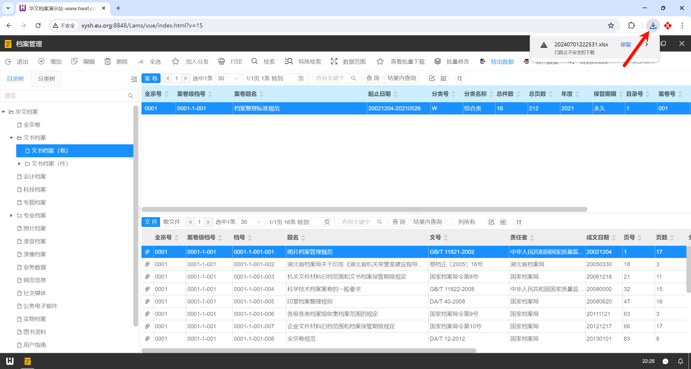Viewport: 691px width, 369px height.
Task: Toggle the 列所有 checkbox
Action: [450, 222]
